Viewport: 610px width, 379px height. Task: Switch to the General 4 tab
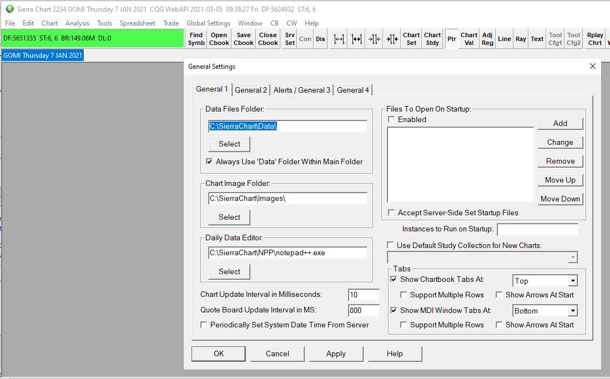(x=353, y=90)
